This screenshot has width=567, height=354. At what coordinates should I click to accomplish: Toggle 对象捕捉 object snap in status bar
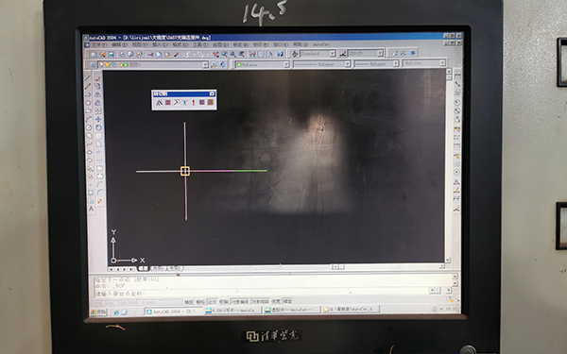click(x=240, y=301)
